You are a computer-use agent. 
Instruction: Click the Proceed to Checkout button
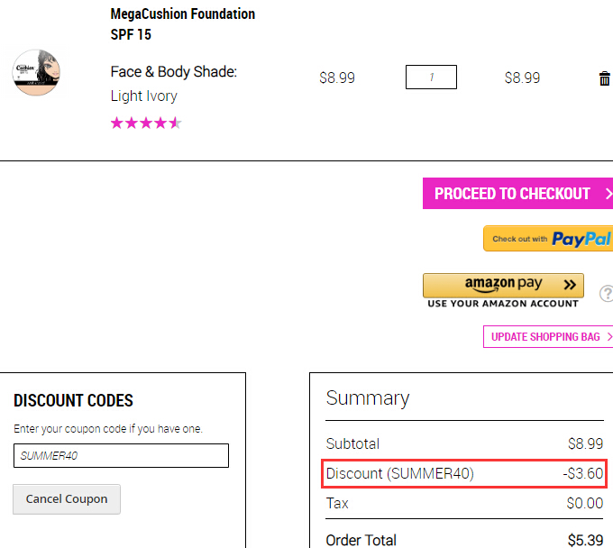pos(517,194)
